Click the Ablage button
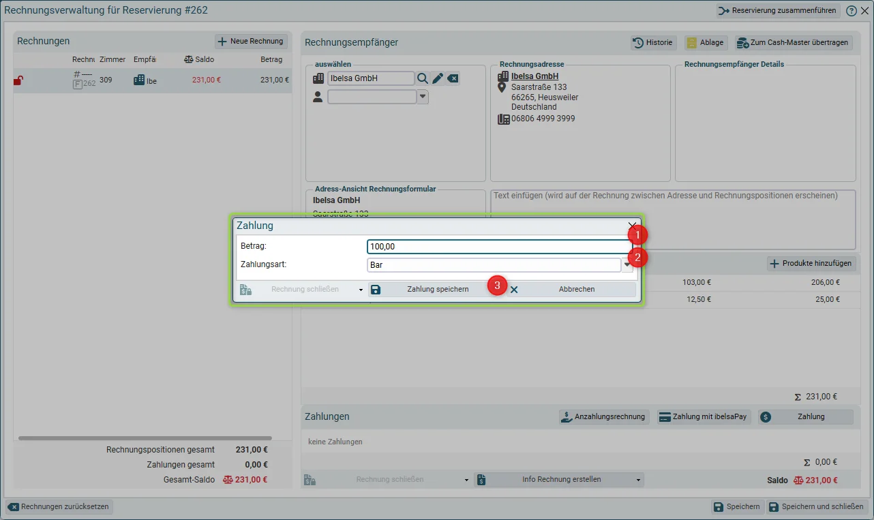This screenshot has height=520, width=874. pyautogui.click(x=706, y=42)
